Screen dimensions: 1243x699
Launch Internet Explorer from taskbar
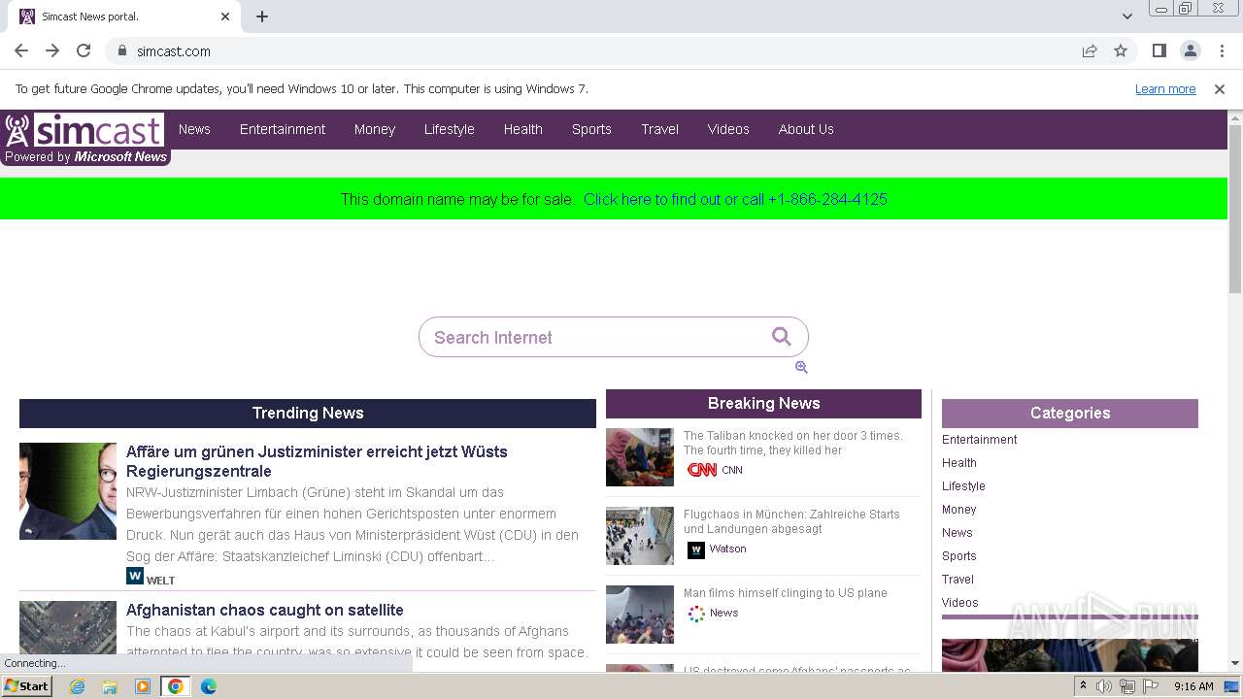pyautogui.click(x=78, y=686)
